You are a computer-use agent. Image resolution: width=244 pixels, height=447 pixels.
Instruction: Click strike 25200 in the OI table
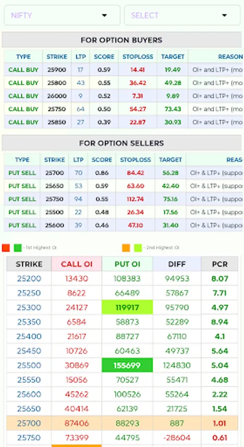[29, 279]
